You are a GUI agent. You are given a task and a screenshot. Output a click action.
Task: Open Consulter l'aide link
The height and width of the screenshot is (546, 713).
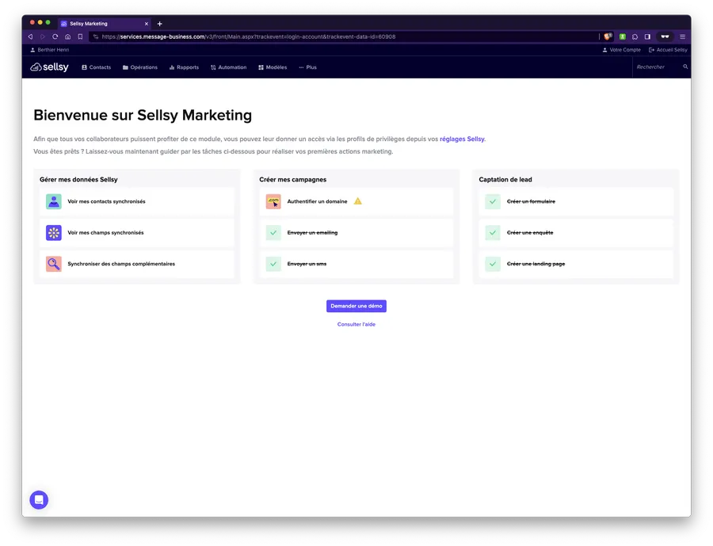pos(356,324)
